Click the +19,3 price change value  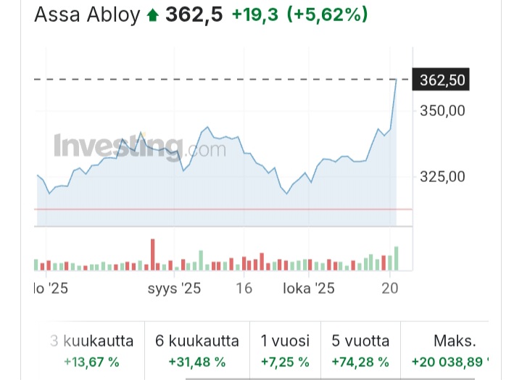click(x=256, y=15)
